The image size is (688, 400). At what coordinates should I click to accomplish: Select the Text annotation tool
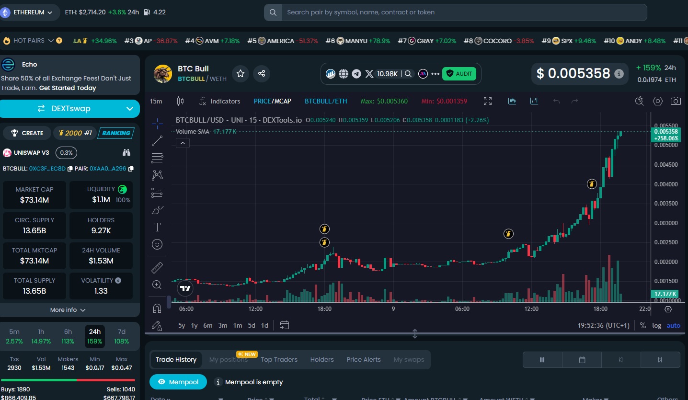coord(157,227)
